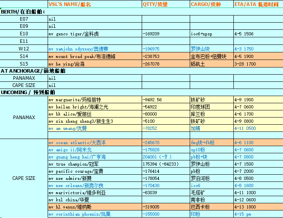Select berth cell E10
This screenshot has height=218, width=283.
pos(24,34)
